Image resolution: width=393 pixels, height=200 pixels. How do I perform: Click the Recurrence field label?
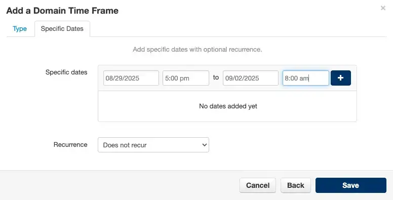tap(70, 145)
